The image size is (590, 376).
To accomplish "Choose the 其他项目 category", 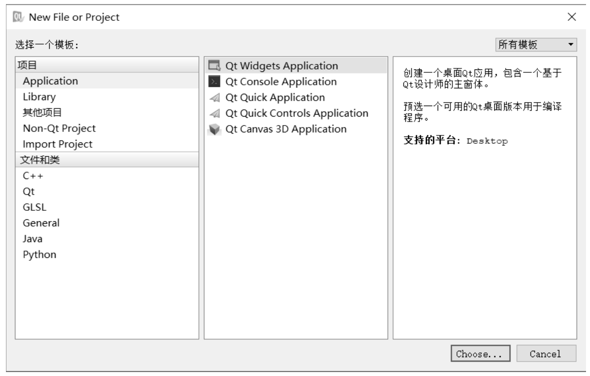I will (107, 113).
